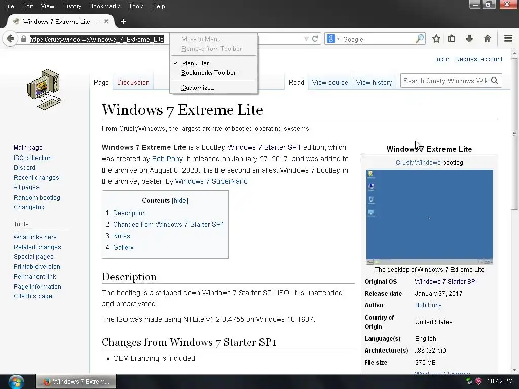Open the URL history dropdown arrow
The width and height of the screenshot is (519, 389).
coord(306,39)
